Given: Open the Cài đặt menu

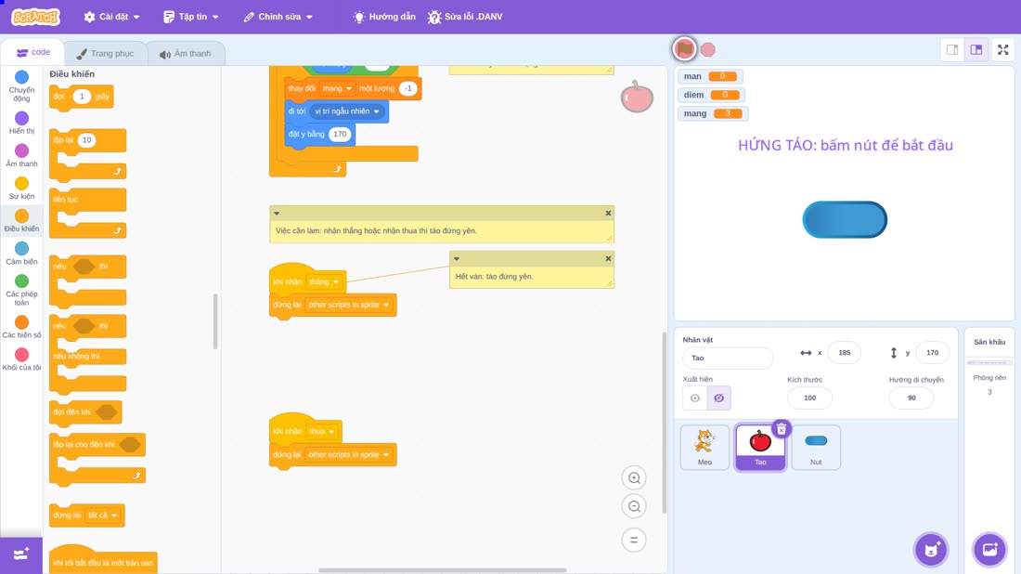Looking at the screenshot, I should click(112, 17).
